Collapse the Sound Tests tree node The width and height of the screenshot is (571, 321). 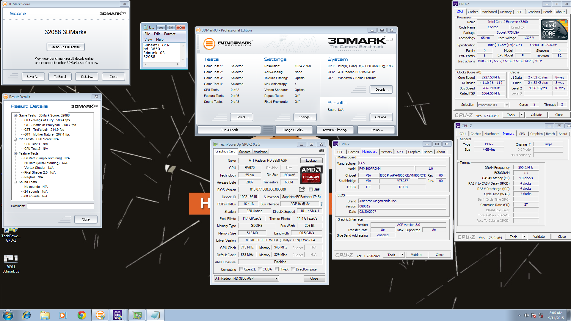(15, 182)
